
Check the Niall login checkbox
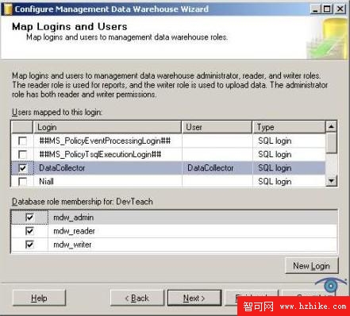point(23,182)
